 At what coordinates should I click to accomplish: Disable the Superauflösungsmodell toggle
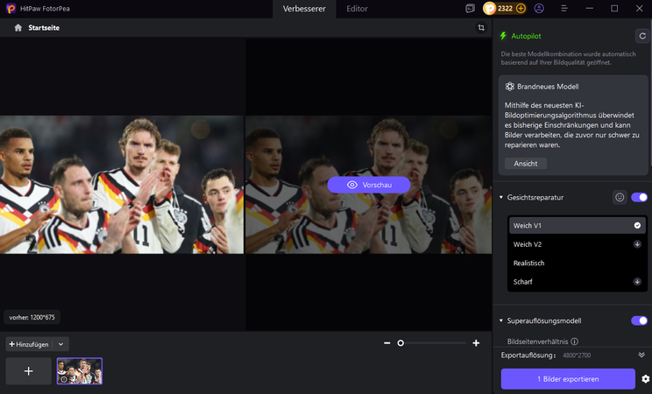tap(639, 320)
